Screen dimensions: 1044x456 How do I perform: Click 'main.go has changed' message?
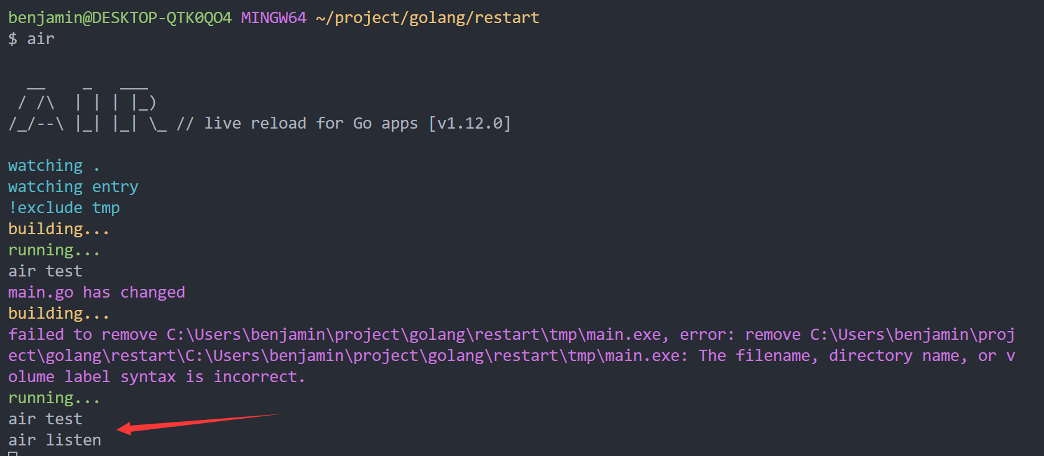pyautogui.click(x=96, y=293)
